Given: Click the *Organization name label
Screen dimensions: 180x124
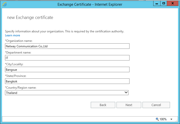Looking at the screenshot, I should (x=19, y=41).
